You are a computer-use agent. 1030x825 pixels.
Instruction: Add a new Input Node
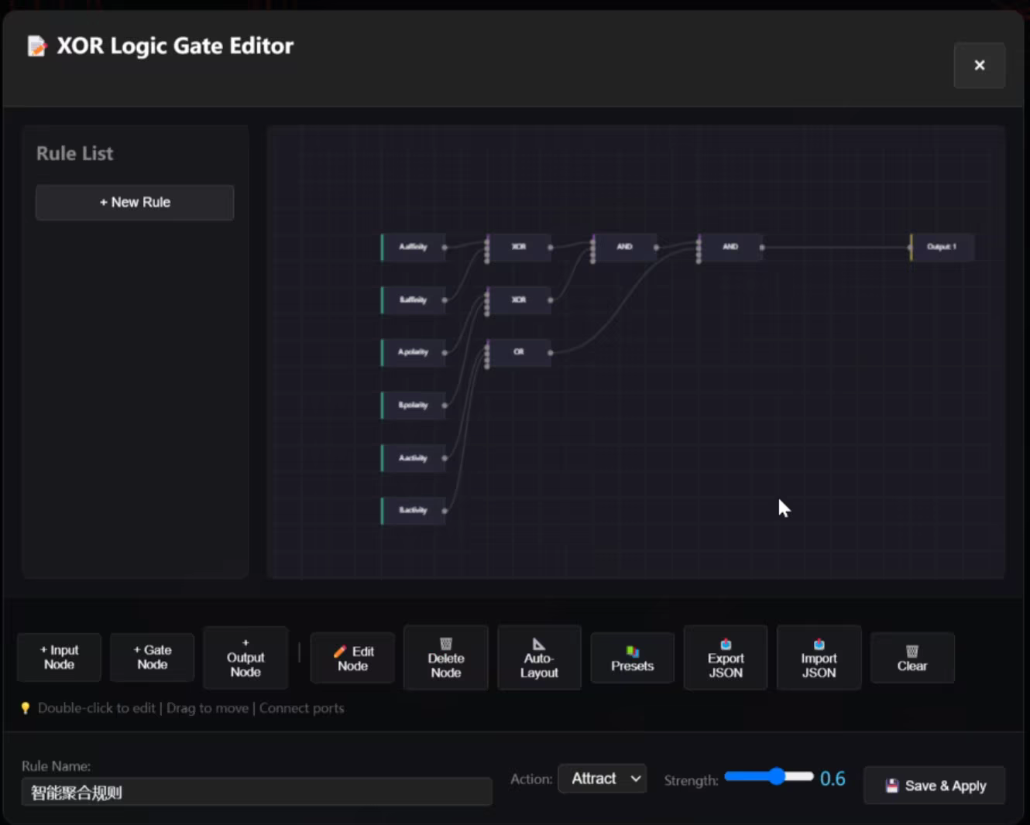pos(59,657)
